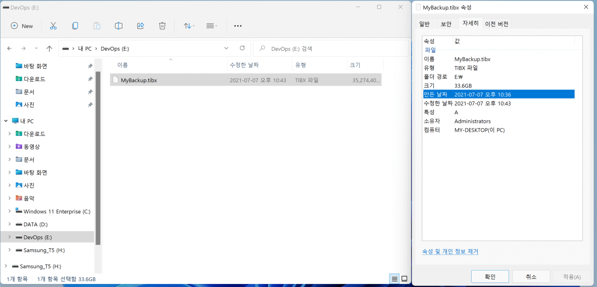The image size is (597, 287).
Task: Switch to large thumbnails view icon
Action: [x=404, y=279]
